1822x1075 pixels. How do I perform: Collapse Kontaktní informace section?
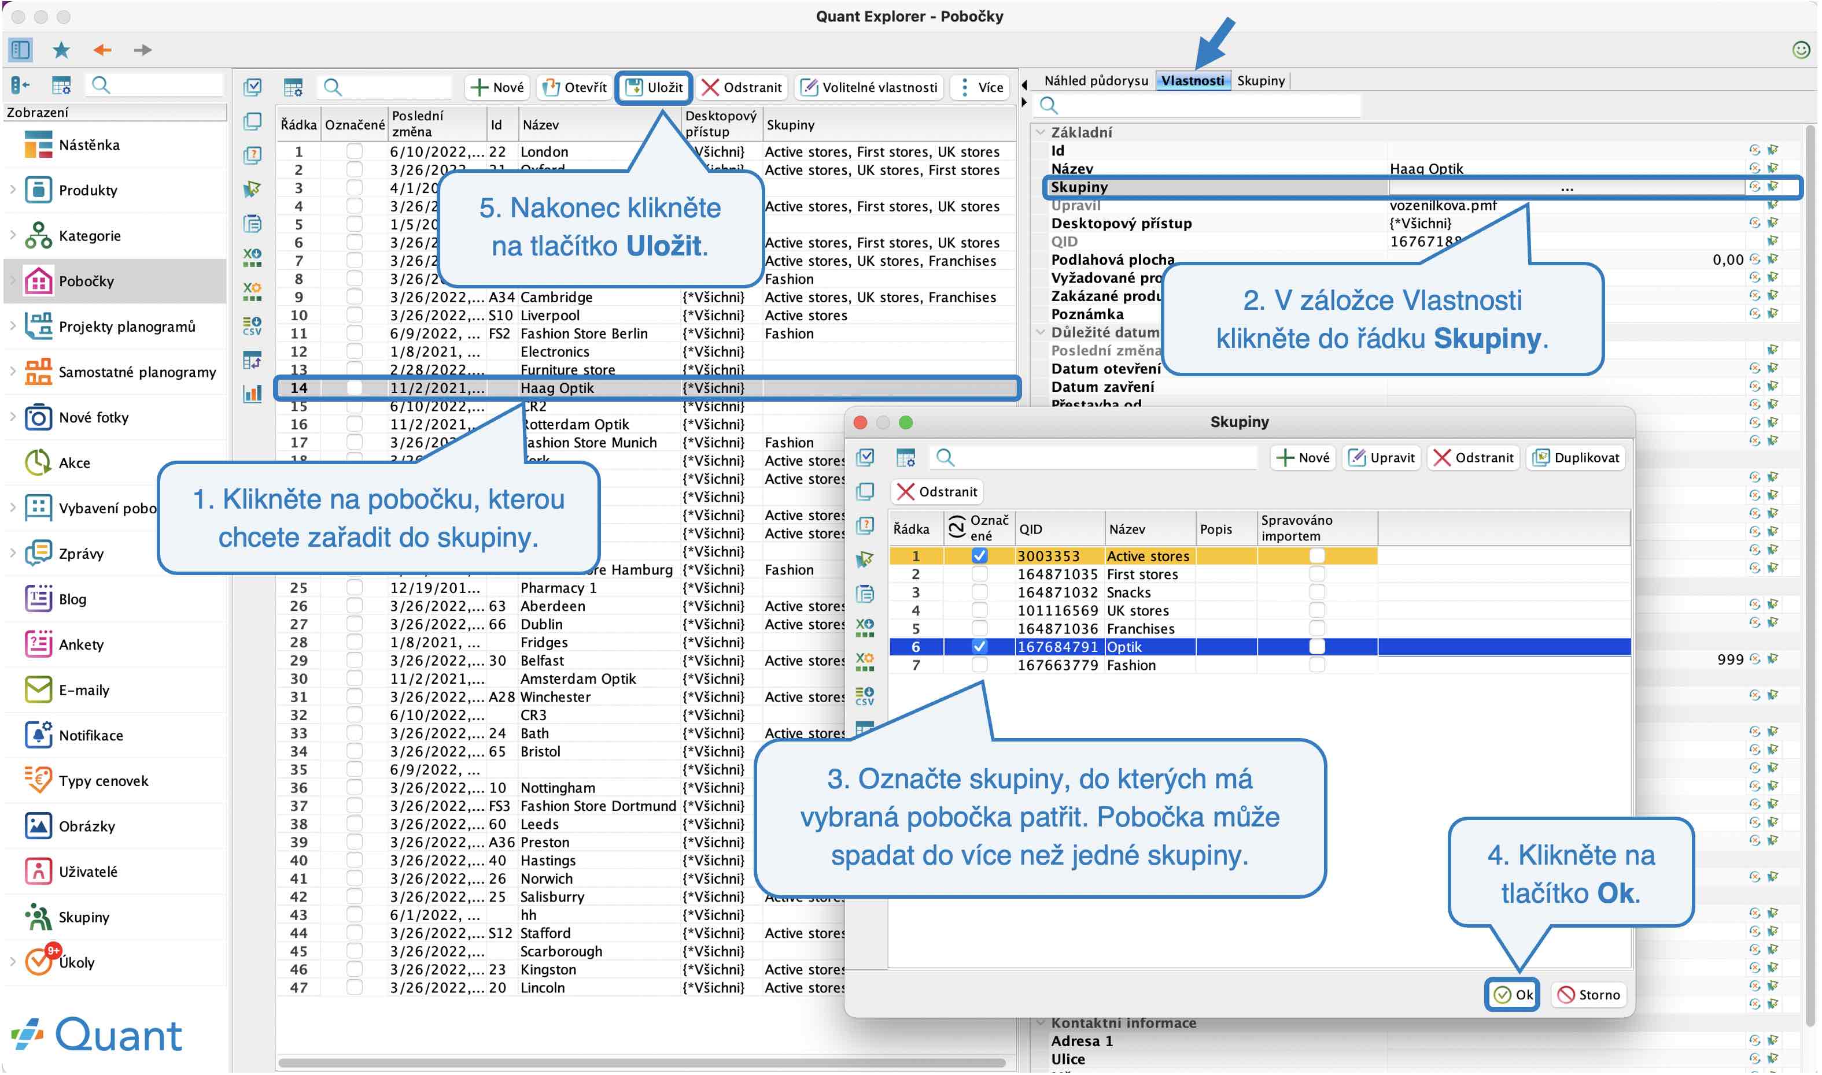[x=1041, y=1024]
